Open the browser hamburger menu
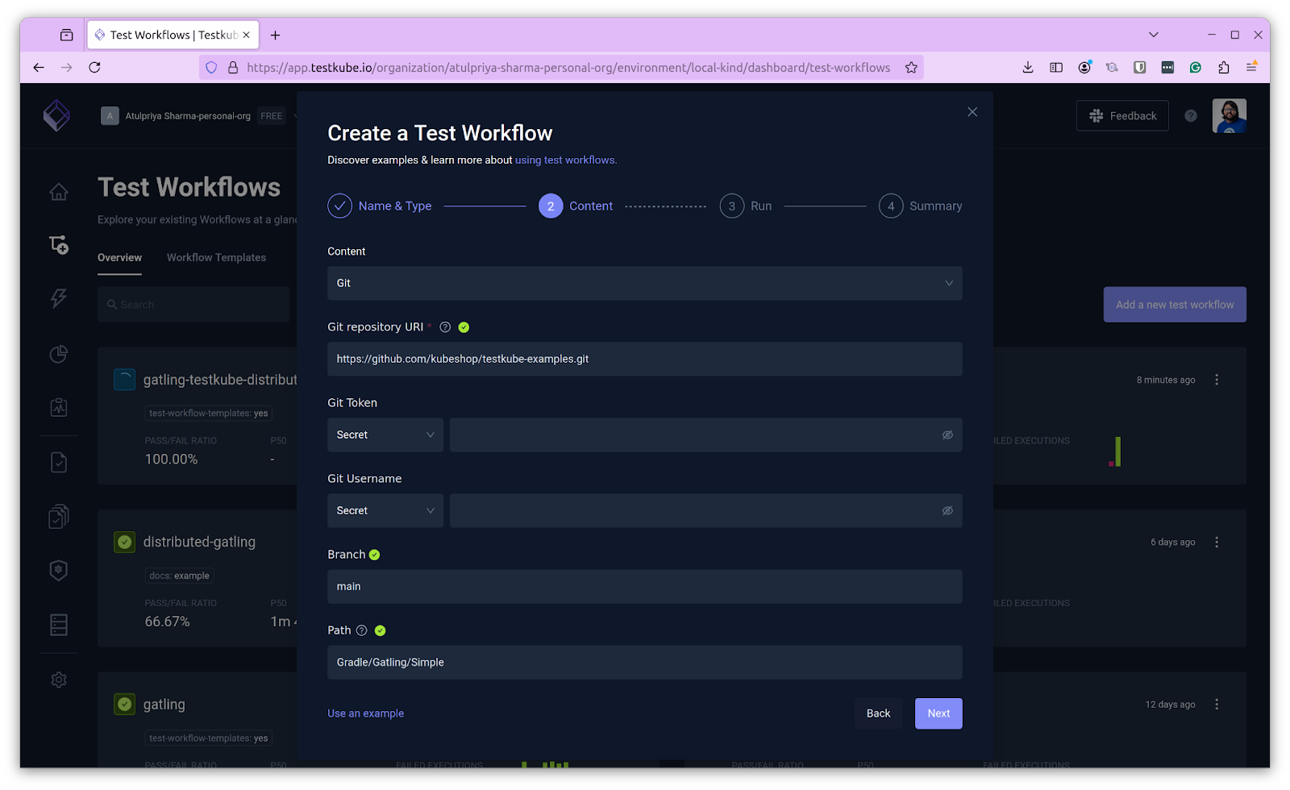This screenshot has height=790, width=1290. click(1251, 68)
